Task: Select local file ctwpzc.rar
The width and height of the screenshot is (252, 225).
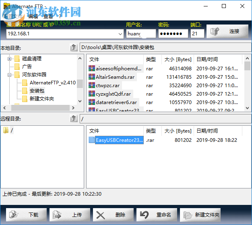Action: (107, 86)
